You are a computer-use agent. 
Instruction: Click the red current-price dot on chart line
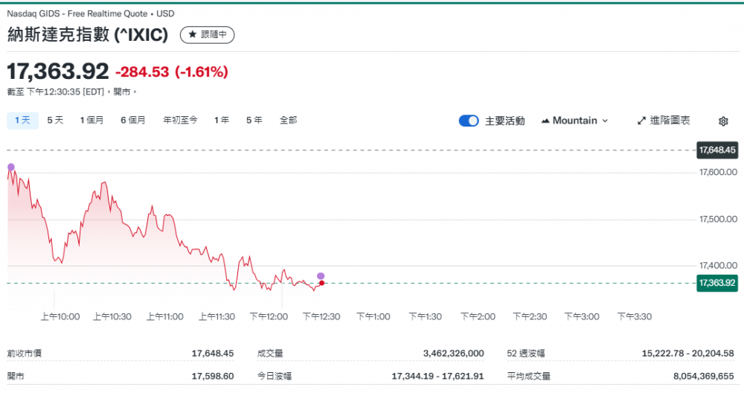(x=321, y=283)
